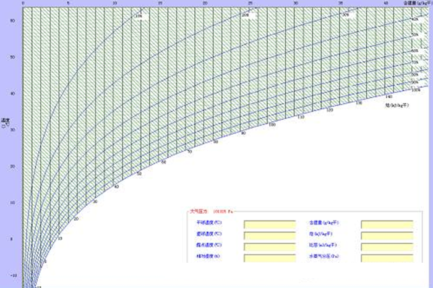This screenshot has height=288, width=433.
Task: Focus the relative humidity (相对湿度) input field
Action: click(270, 257)
